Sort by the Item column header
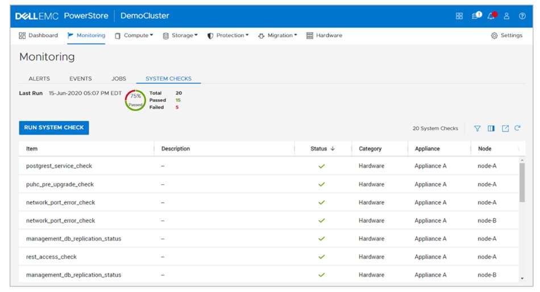 tap(32, 149)
